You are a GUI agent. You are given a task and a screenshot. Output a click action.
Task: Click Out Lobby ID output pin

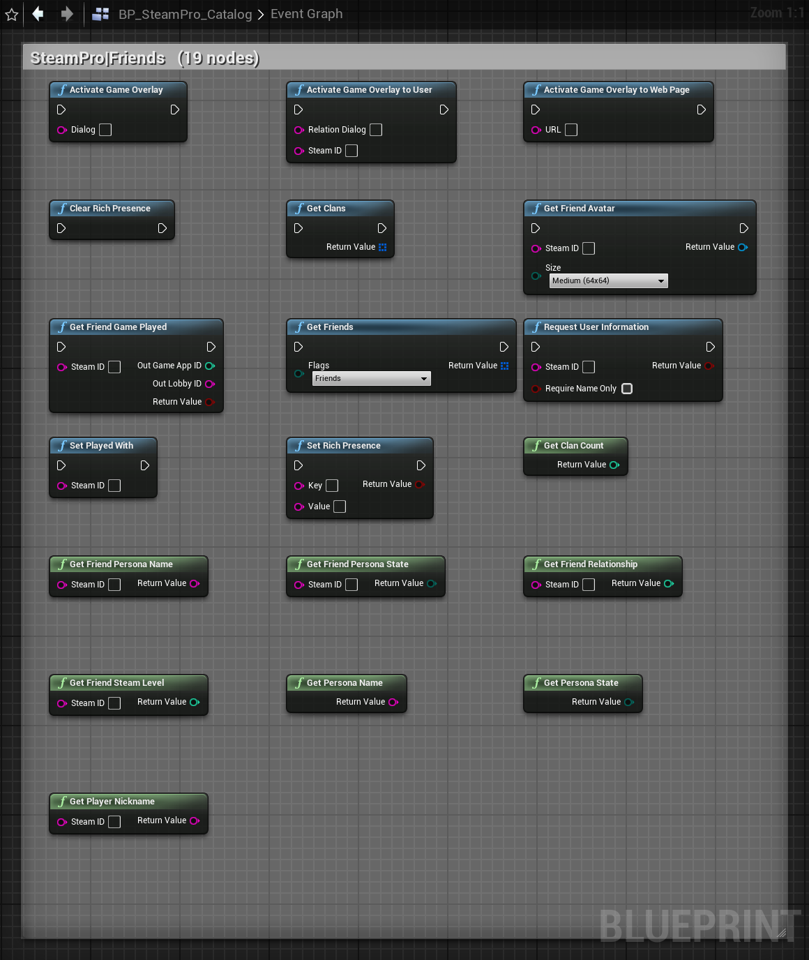point(210,384)
